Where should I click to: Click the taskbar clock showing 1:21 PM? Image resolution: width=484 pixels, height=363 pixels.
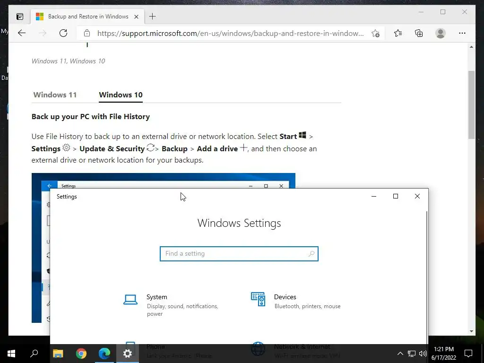click(x=443, y=354)
